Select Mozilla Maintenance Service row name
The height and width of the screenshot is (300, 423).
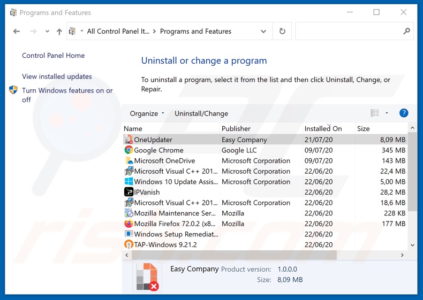175,213
